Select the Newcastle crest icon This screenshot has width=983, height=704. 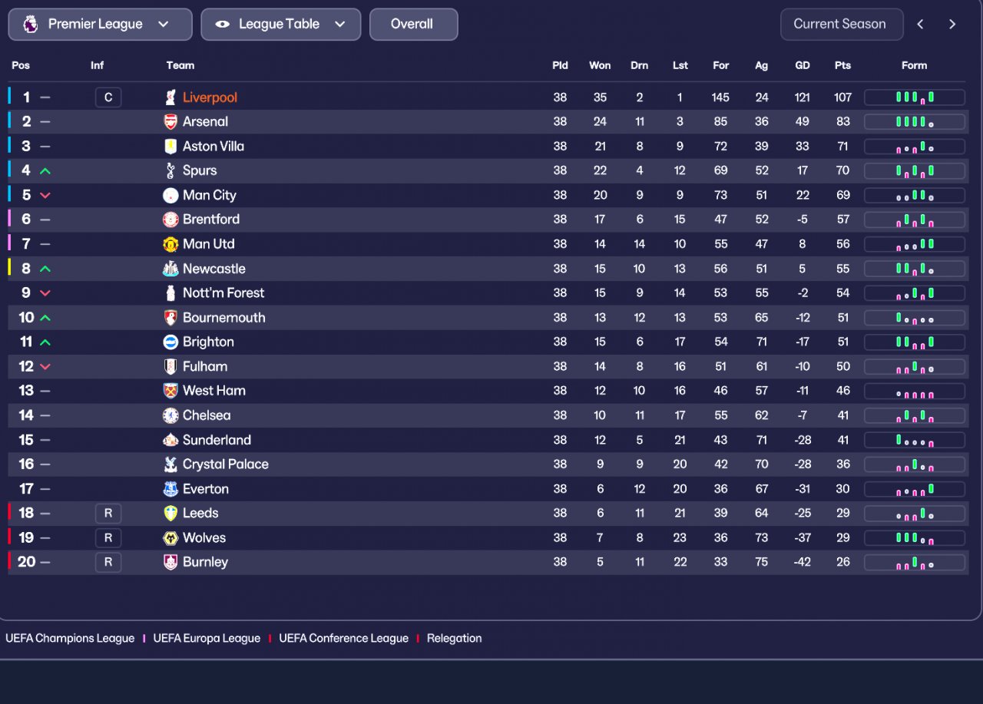click(170, 269)
